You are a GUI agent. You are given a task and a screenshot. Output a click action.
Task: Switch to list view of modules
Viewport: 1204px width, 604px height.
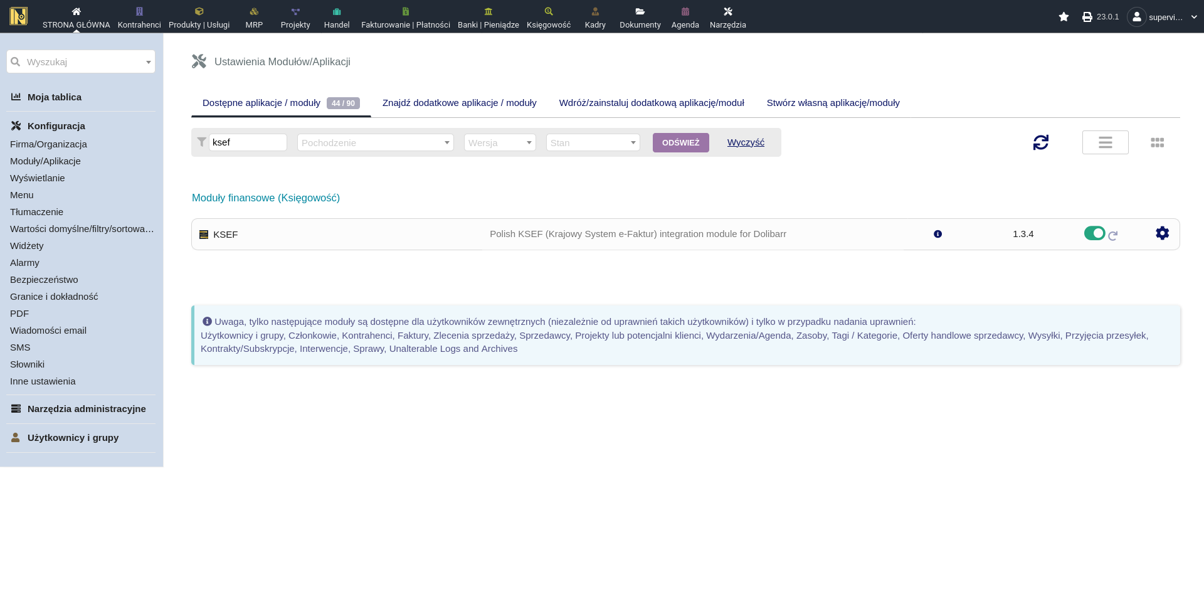[1105, 142]
